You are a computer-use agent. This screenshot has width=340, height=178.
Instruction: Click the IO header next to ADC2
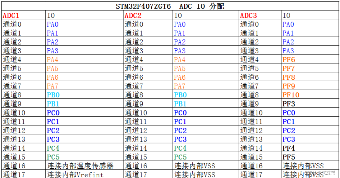pyautogui.click(x=178, y=16)
